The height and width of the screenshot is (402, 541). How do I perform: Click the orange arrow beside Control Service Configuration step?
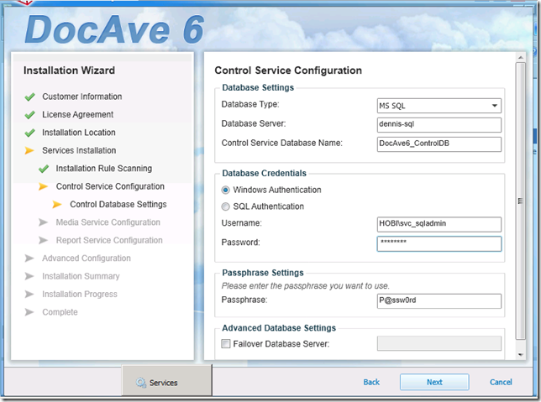[x=44, y=186]
